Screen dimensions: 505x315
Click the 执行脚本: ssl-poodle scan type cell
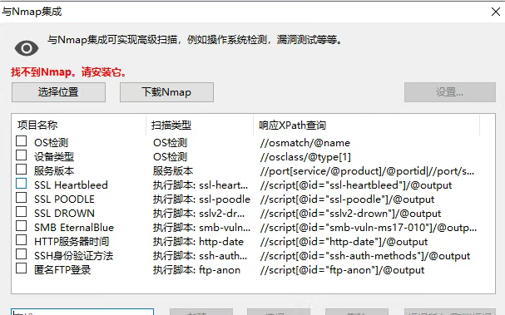(201, 199)
